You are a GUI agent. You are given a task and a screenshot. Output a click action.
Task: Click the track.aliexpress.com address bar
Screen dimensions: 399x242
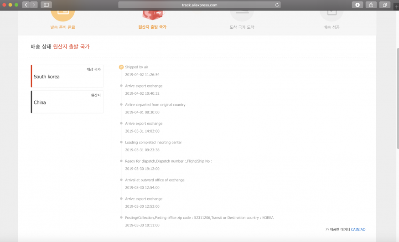pos(200,5)
